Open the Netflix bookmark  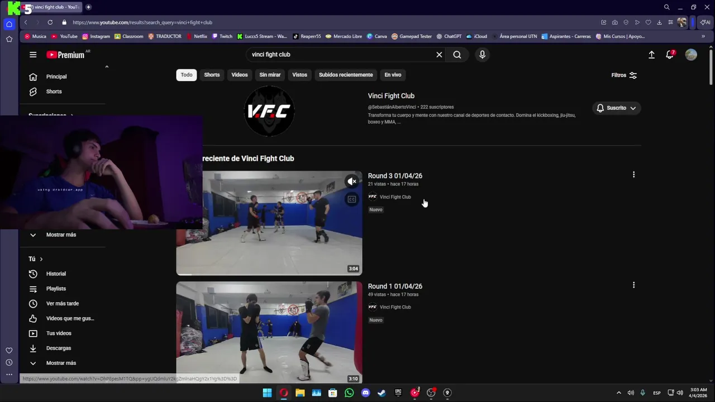[197, 36]
